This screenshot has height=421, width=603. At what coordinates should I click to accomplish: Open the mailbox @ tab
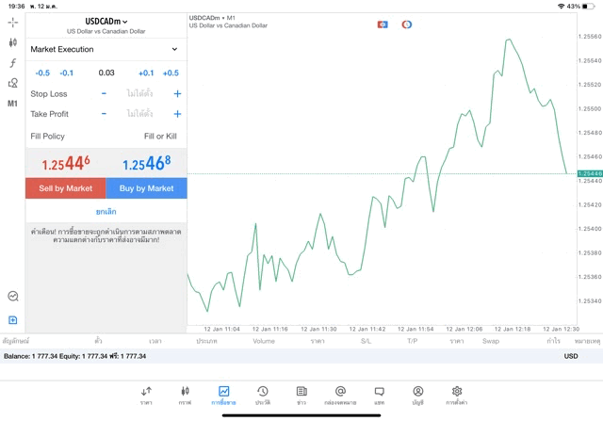coord(340,395)
